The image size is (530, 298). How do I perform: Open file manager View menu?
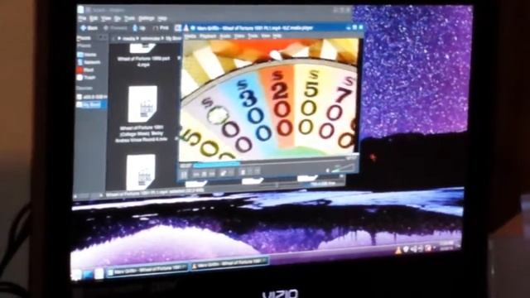[x=106, y=18]
